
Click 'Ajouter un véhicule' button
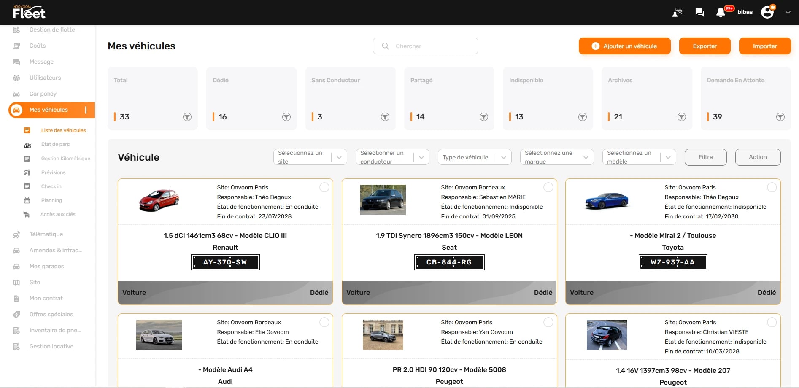624,46
